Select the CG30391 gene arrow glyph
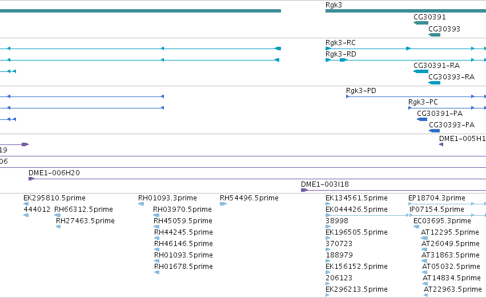This screenshot has height=298, width=486. pos(420,23)
